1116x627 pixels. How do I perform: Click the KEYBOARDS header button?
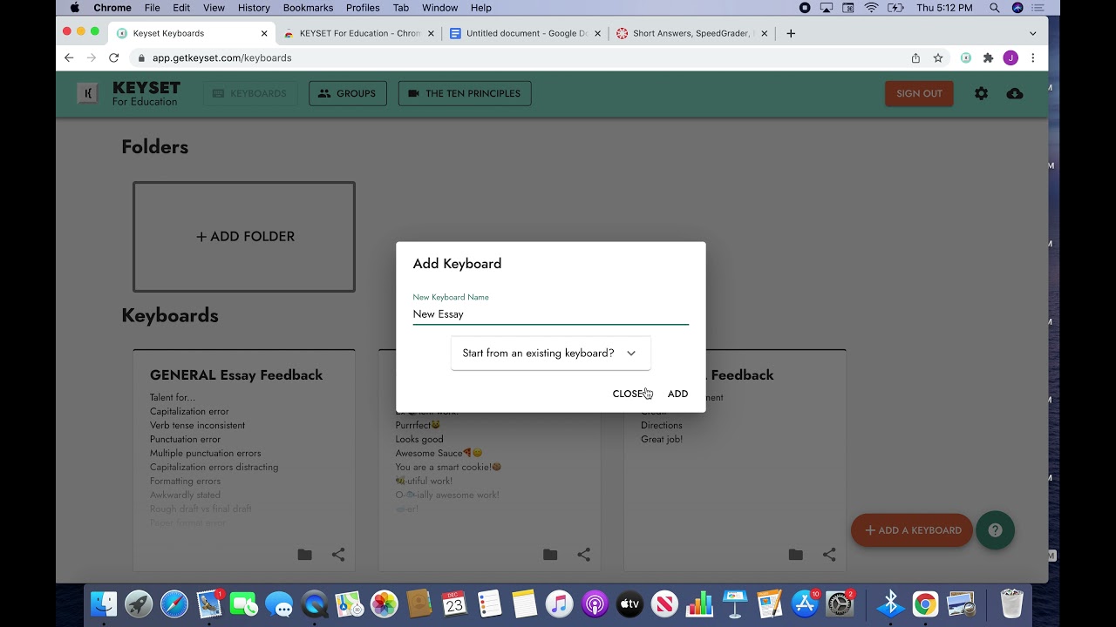click(250, 93)
